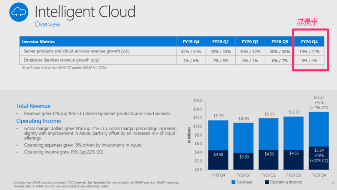Click the "Enterprise Services revenue growth" row label

point(61,60)
